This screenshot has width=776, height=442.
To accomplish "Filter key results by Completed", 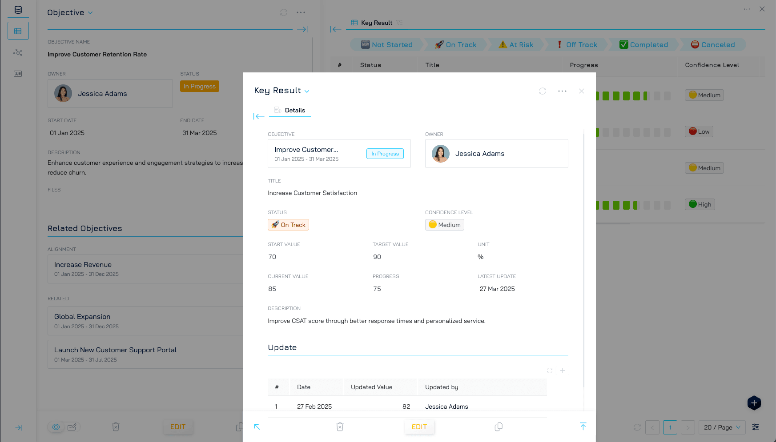I will click(x=643, y=44).
